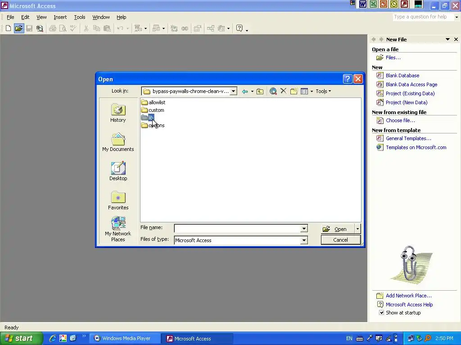Open the Views menu dropdown arrow

tap(312, 91)
